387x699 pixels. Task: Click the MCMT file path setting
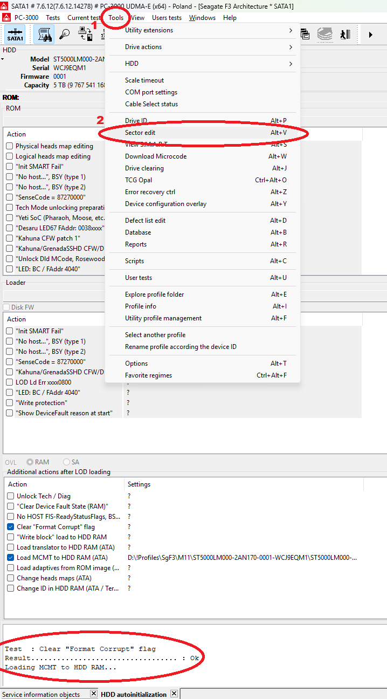(x=241, y=558)
